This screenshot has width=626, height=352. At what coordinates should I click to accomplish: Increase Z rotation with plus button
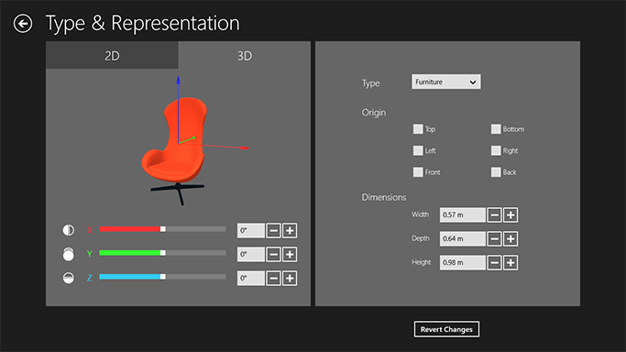pos(290,278)
